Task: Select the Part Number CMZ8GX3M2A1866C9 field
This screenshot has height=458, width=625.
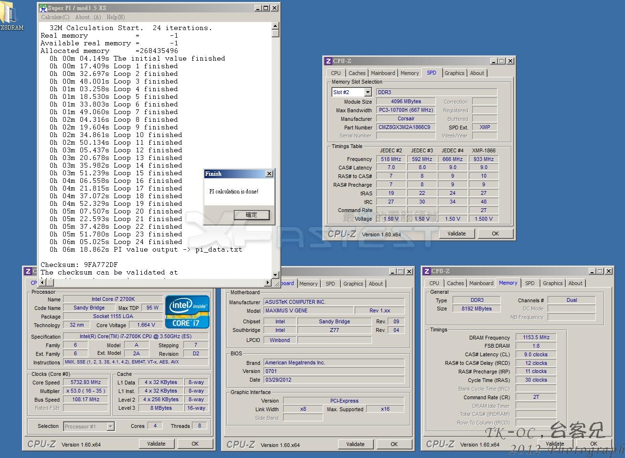Action: click(406, 127)
